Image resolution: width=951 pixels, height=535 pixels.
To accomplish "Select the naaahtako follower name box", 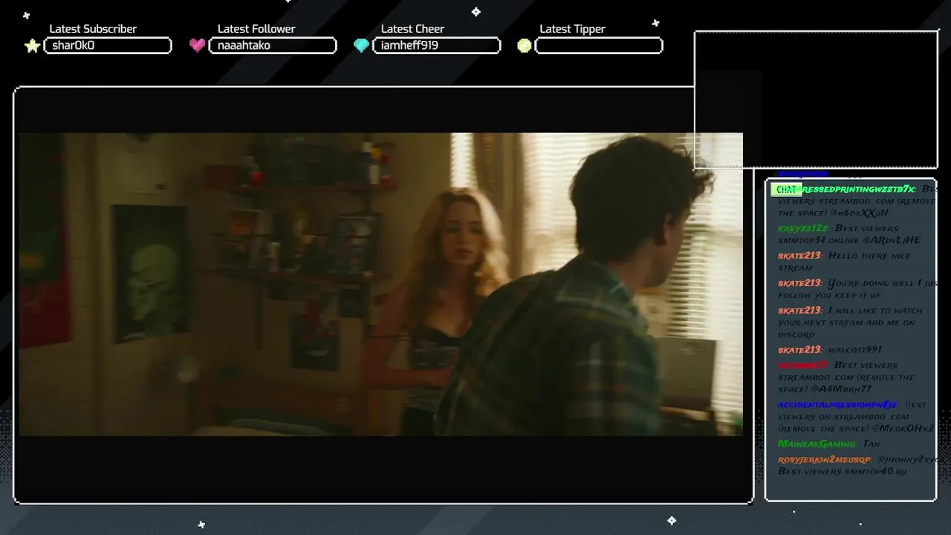I will (x=273, y=45).
